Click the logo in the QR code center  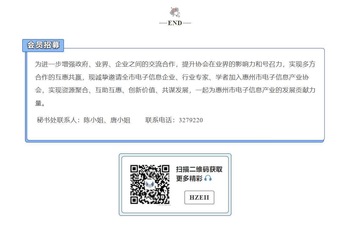(x=150, y=184)
